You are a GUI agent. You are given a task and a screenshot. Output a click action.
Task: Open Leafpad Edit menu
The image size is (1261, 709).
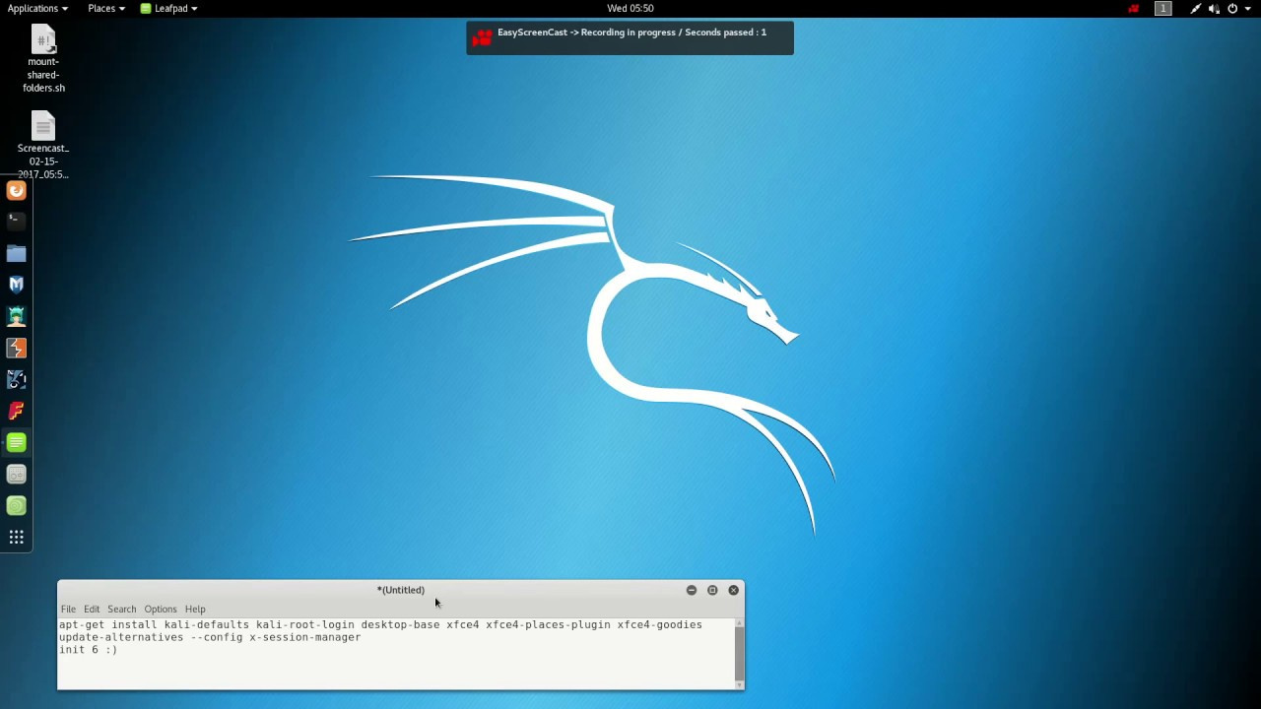(92, 609)
